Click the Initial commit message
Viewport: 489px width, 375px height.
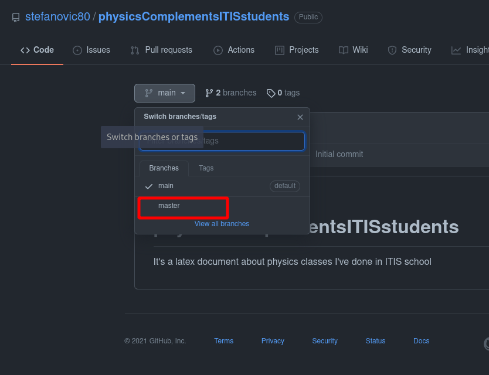(339, 154)
